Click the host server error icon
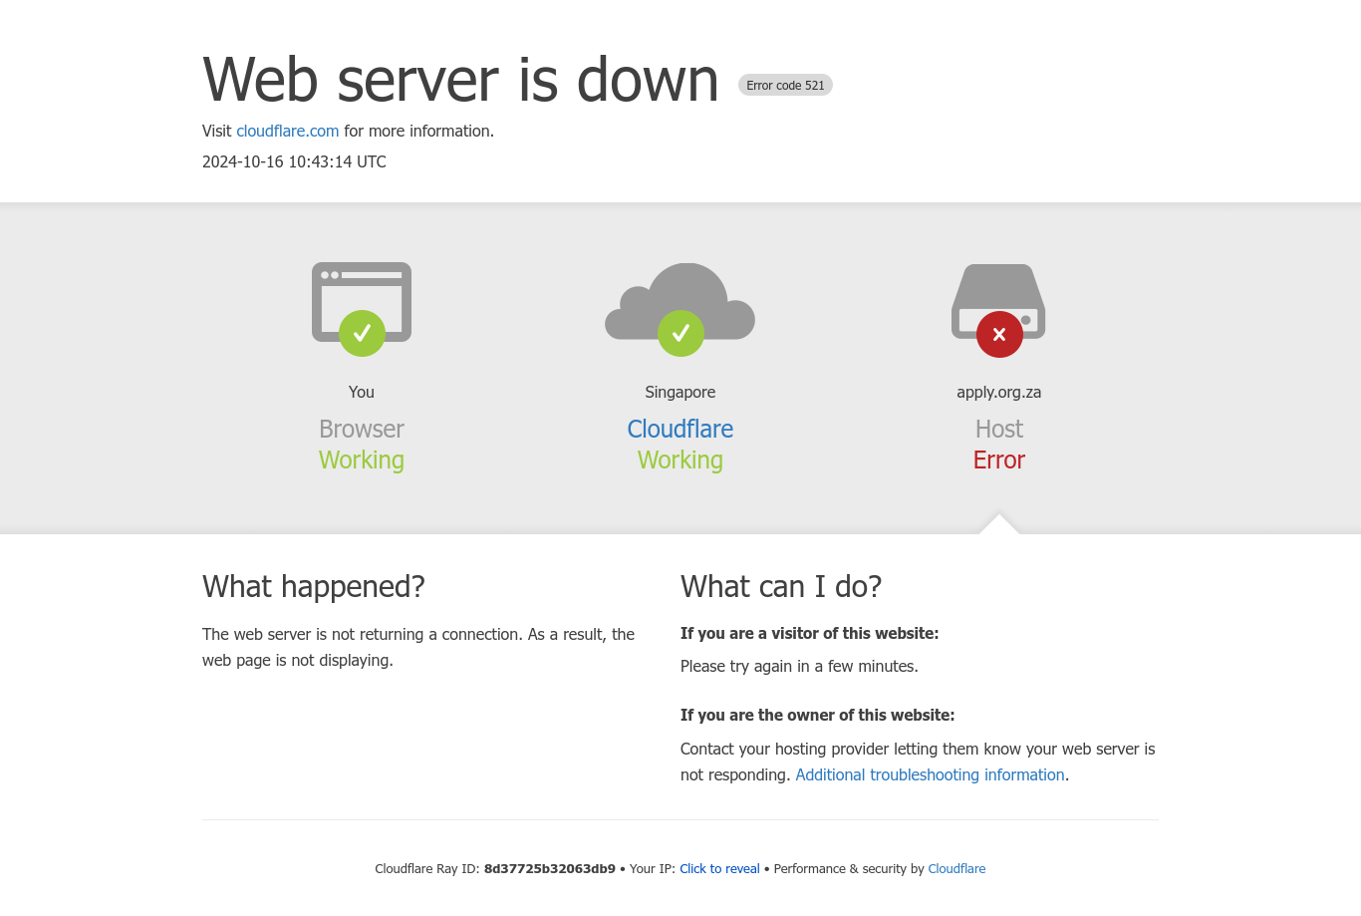Viewport: 1361px width, 916px height. pyautogui.click(x=998, y=310)
